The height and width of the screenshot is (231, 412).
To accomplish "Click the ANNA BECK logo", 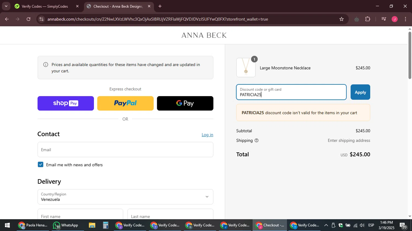I will [x=204, y=35].
